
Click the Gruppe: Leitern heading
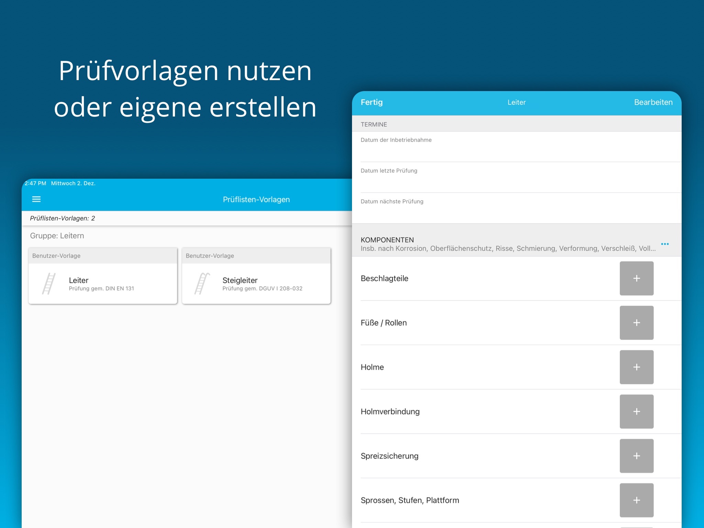click(57, 236)
